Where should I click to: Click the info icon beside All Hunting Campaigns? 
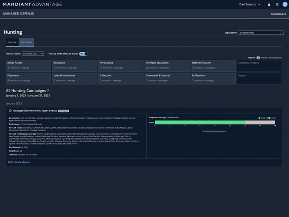(x=48, y=90)
